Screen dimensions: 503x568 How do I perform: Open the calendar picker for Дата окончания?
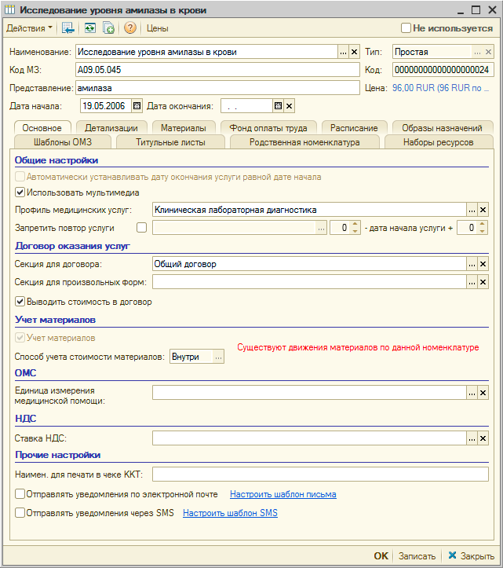[x=277, y=106]
